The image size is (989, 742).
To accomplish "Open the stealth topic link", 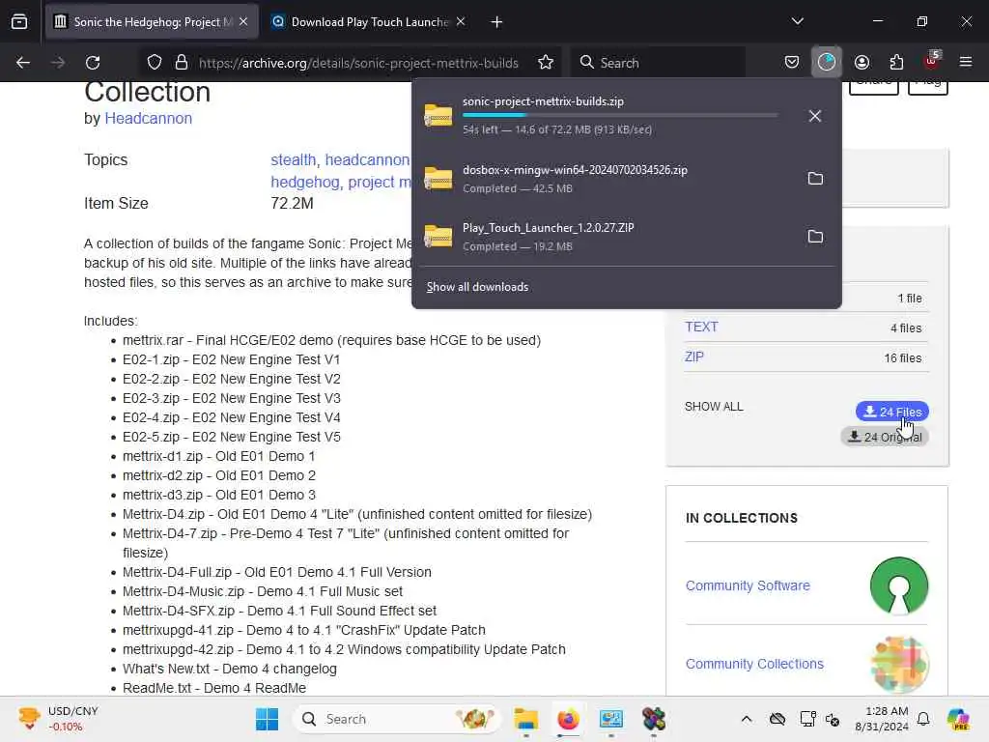I will pyautogui.click(x=294, y=160).
